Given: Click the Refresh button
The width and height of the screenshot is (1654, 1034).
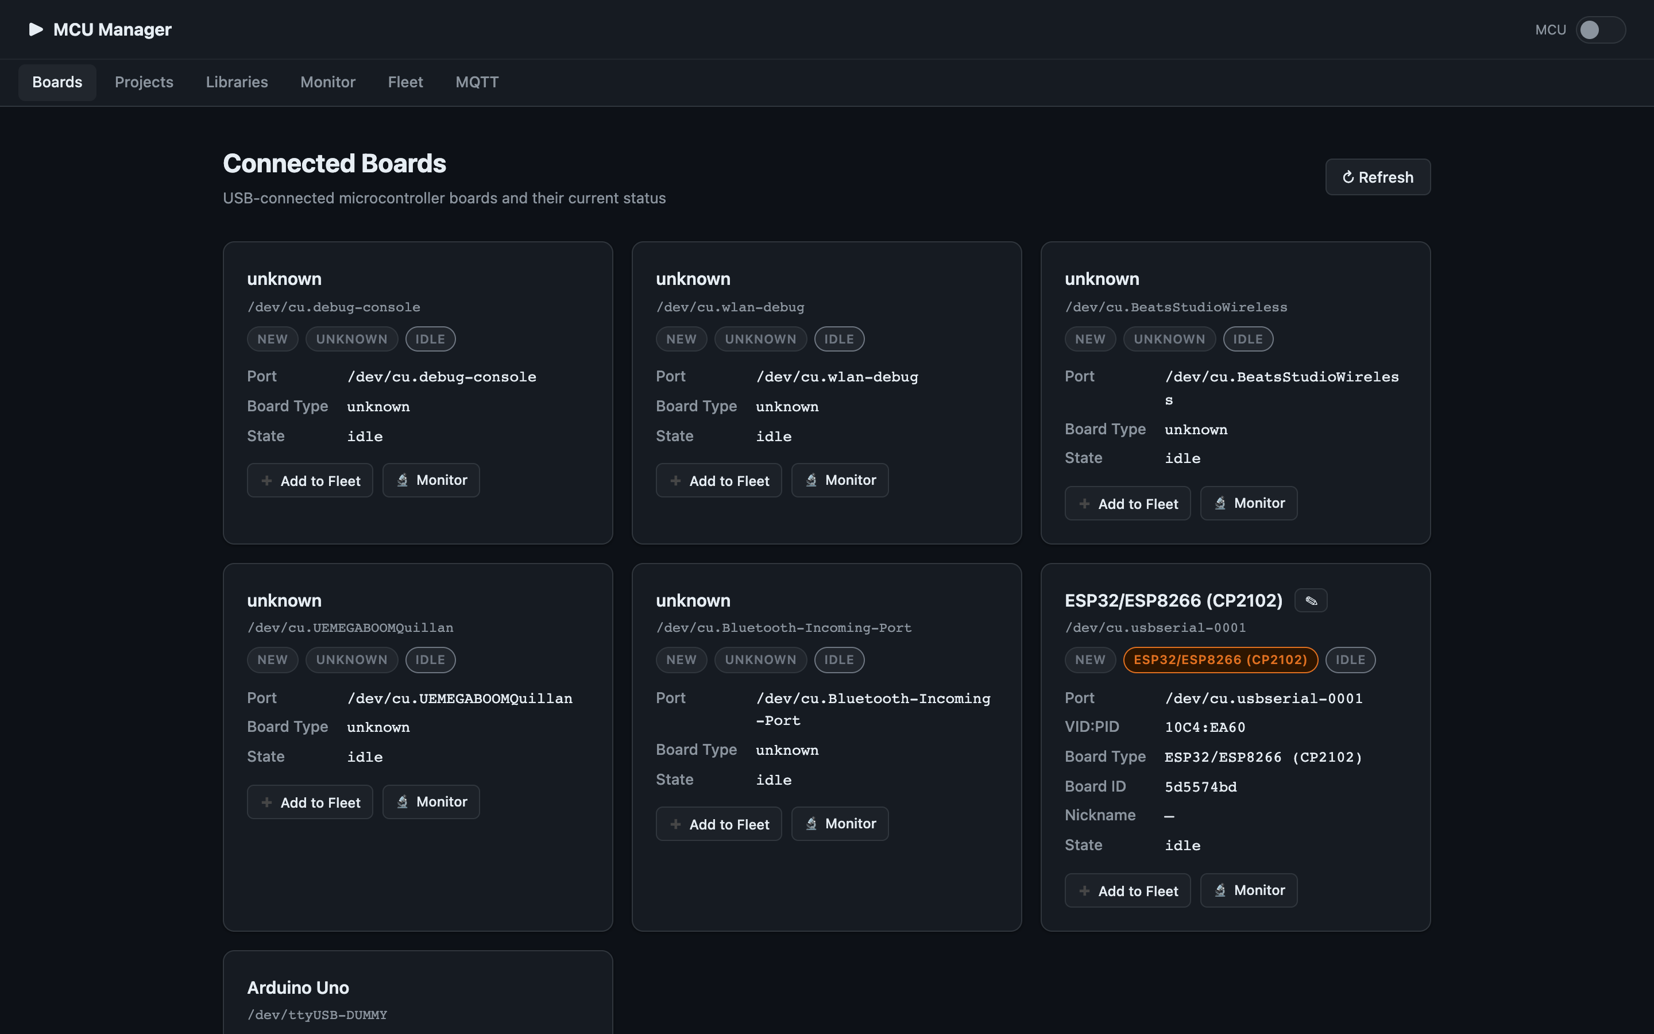Looking at the screenshot, I should [x=1378, y=177].
